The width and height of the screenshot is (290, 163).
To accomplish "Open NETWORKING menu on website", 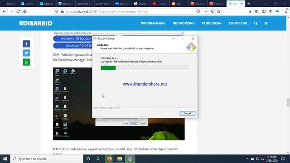I will coord(184,23).
